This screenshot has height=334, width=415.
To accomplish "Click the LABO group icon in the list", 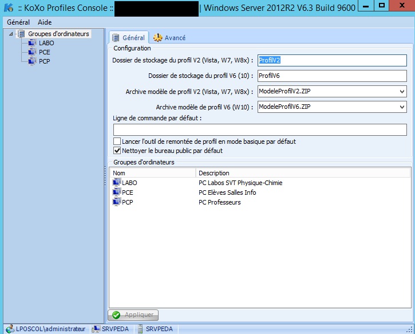I will pos(117,183).
